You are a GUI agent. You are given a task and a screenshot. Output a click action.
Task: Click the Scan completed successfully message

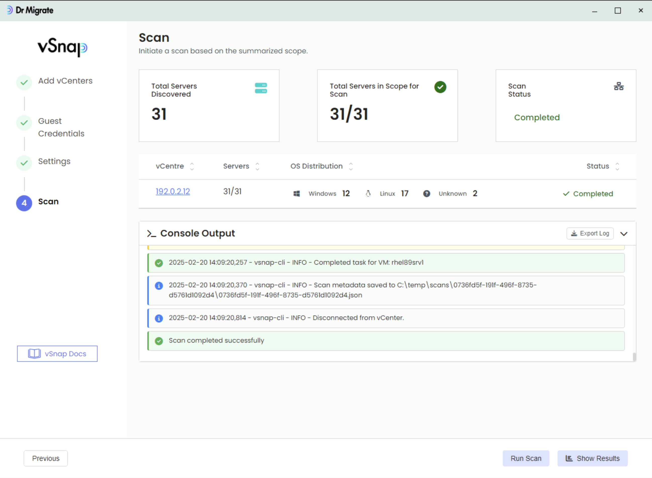pos(216,341)
